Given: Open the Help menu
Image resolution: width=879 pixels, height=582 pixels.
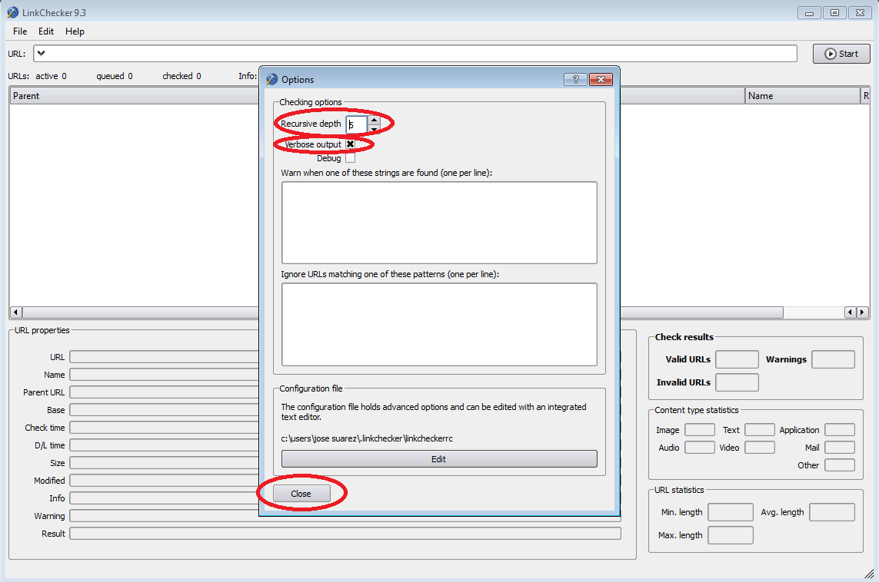Looking at the screenshot, I should click(x=75, y=31).
